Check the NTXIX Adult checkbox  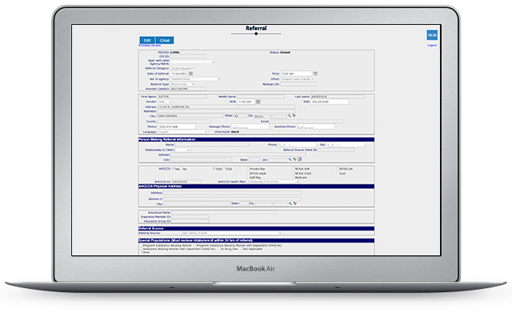pyautogui.click(x=248, y=173)
